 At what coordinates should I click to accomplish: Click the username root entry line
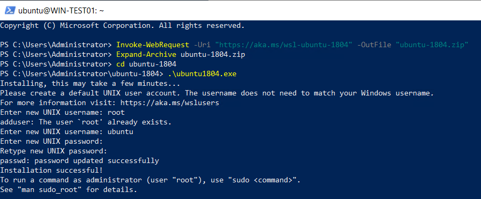pos(62,112)
